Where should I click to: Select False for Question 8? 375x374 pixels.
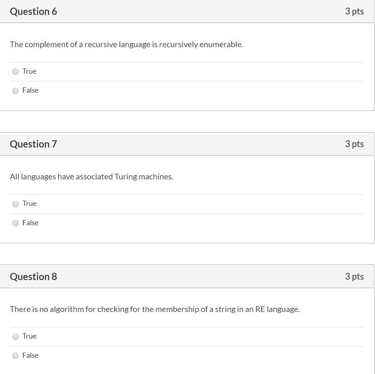15,355
